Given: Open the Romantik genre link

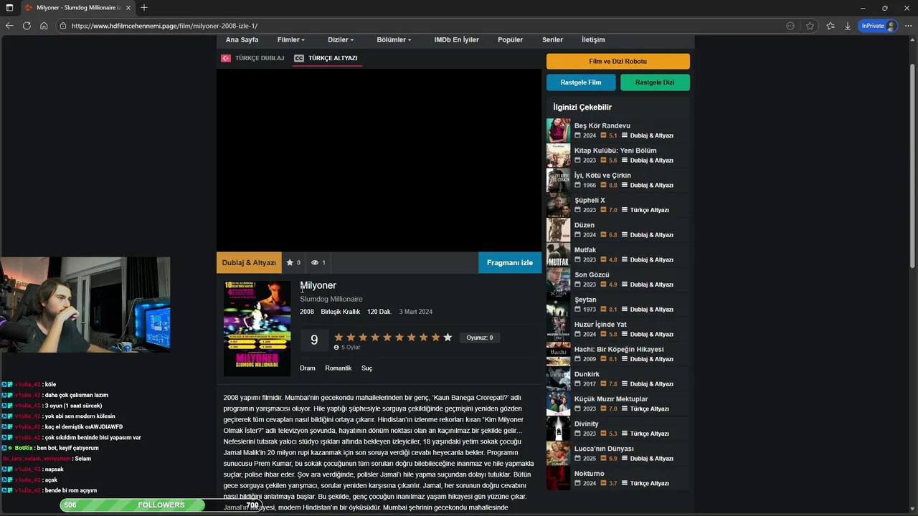Looking at the screenshot, I should coord(339,368).
